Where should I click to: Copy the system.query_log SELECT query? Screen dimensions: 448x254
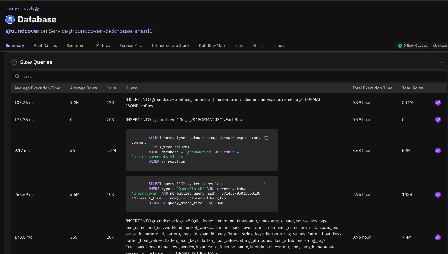[x=266, y=184]
